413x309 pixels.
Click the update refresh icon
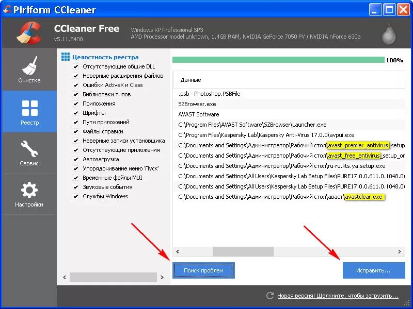pos(269,296)
